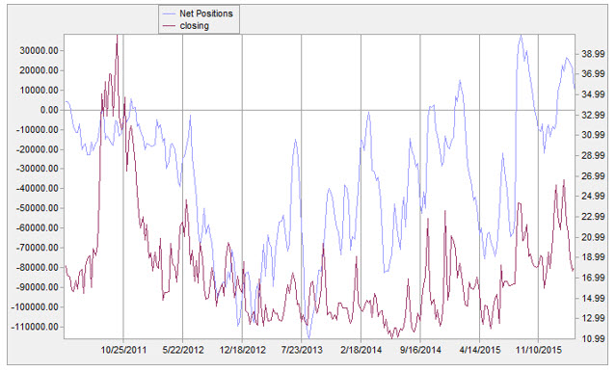
Task: Select the 11/10/2015 date label
Action: point(539,350)
